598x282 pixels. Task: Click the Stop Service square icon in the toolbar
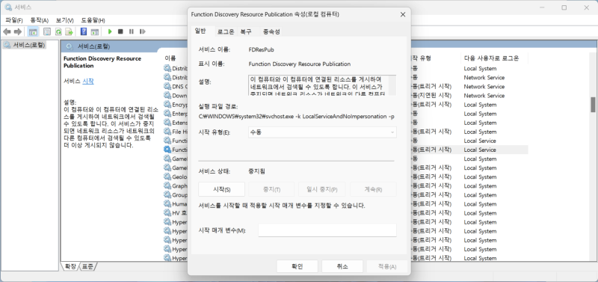click(120, 31)
